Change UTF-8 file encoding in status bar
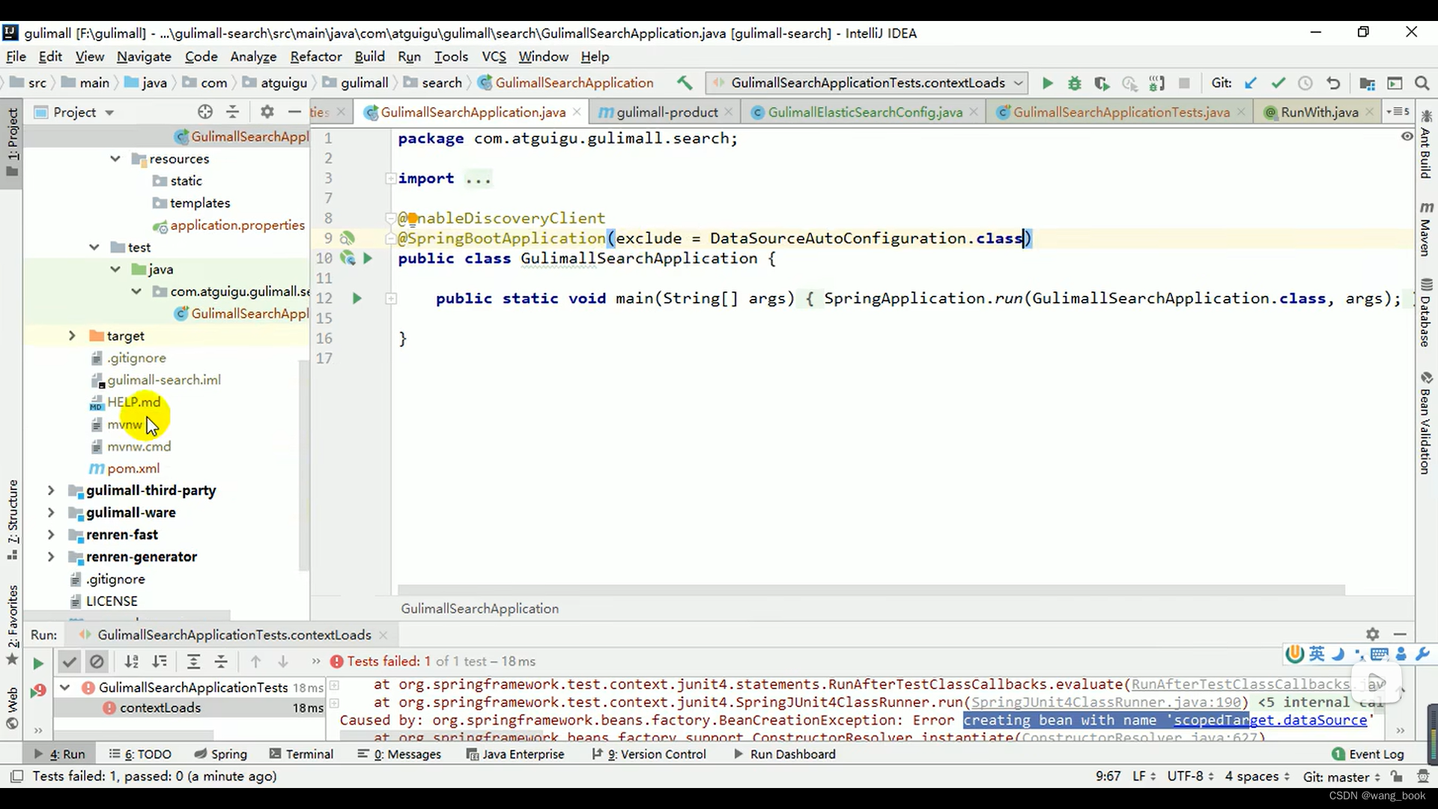This screenshot has height=809, width=1438. (x=1189, y=777)
